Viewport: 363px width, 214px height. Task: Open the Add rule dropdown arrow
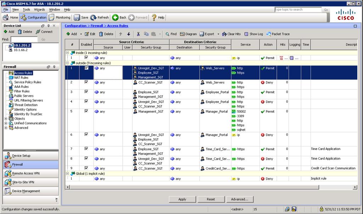pos(81,34)
